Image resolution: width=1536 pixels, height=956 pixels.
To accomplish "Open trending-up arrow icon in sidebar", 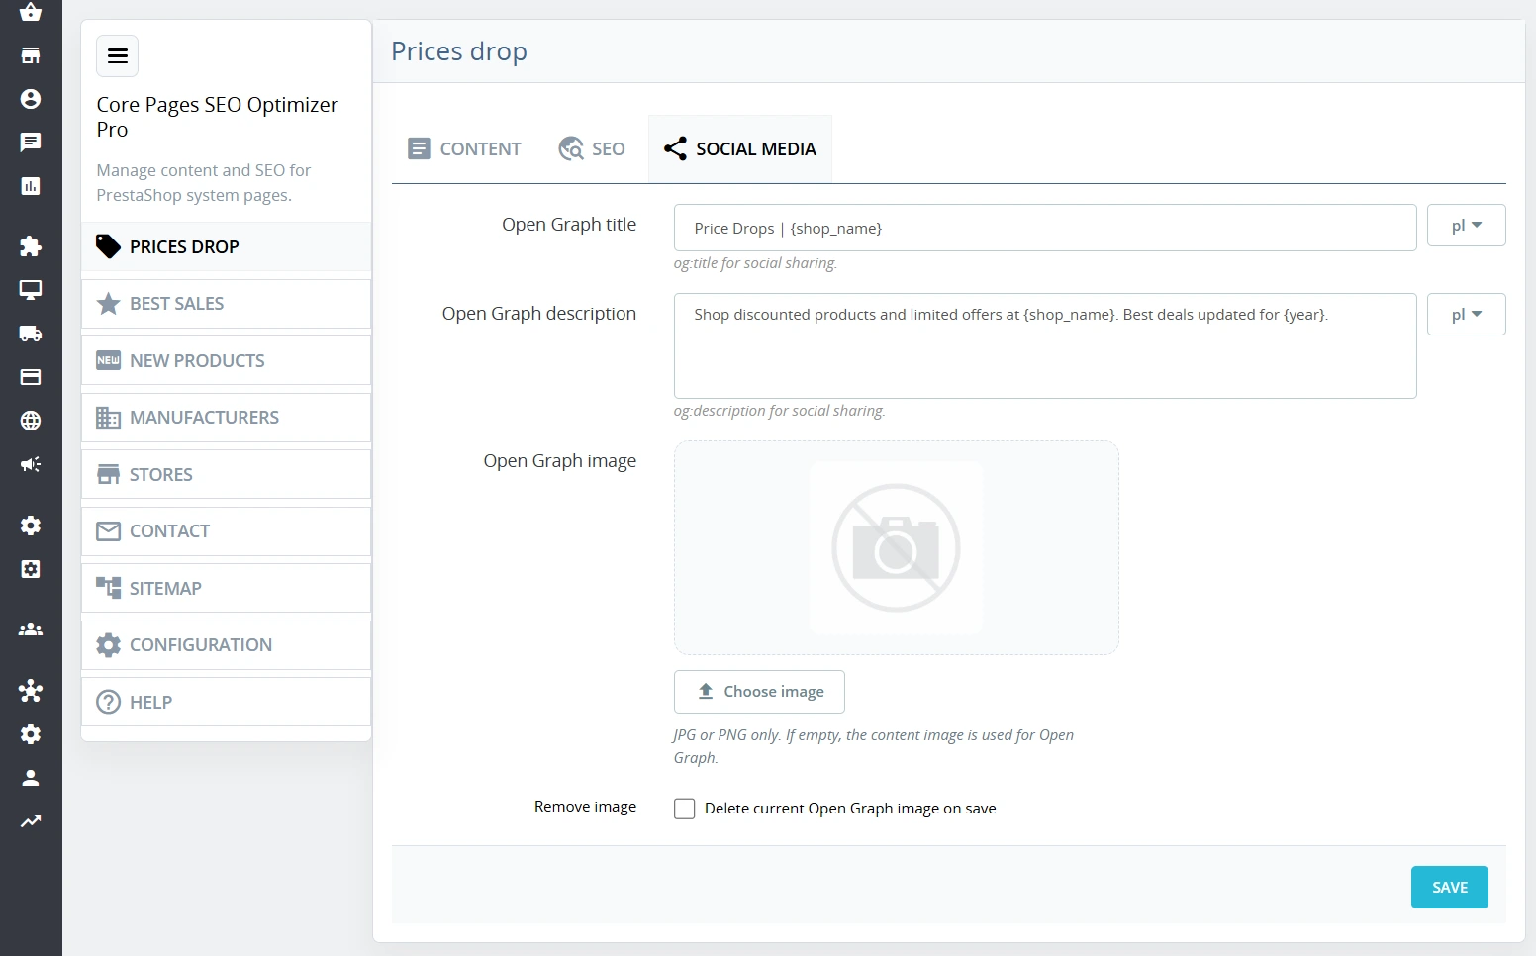I will pos(31,821).
